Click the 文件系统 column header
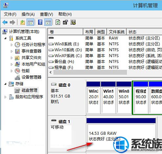162x154 pixels. [116, 32]
